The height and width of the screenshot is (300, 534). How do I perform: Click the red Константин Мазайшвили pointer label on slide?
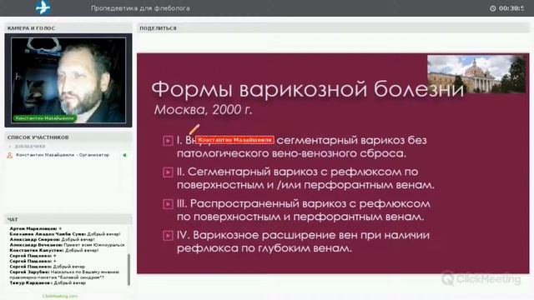(234, 140)
